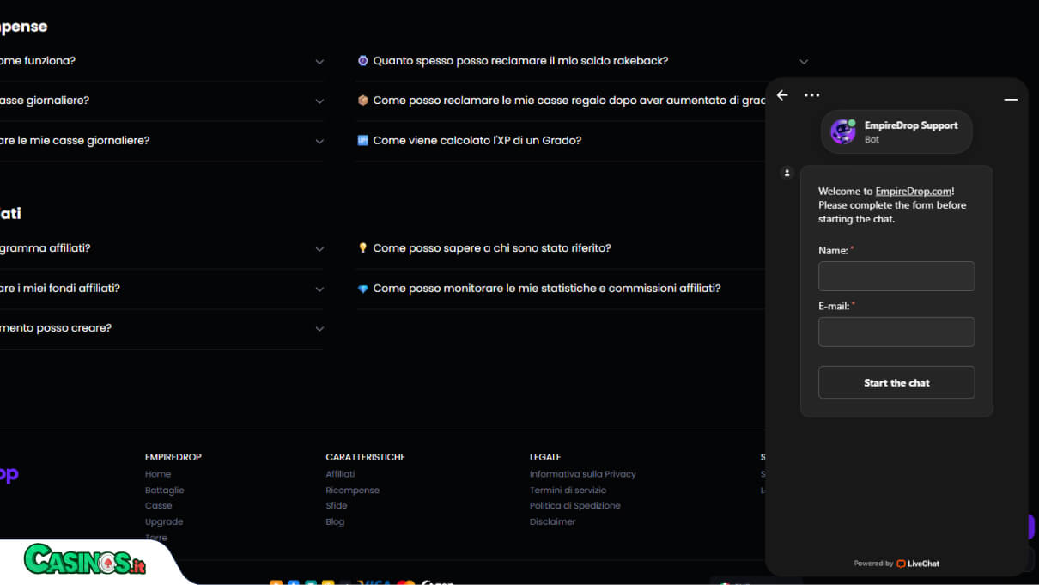The width and height of the screenshot is (1039, 585).
Task: Open the chat widget three-dots menu
Action: (811, 95)
